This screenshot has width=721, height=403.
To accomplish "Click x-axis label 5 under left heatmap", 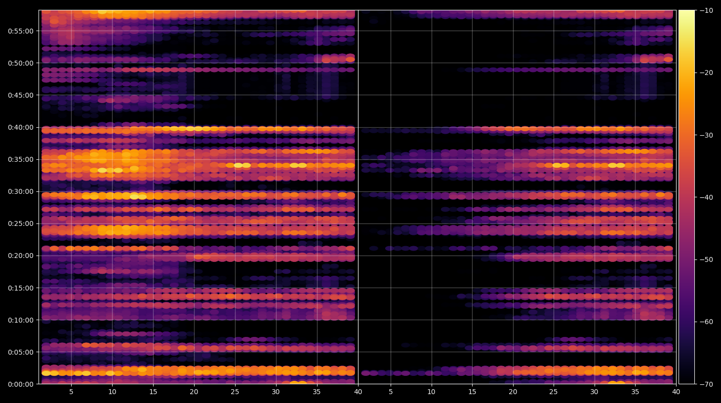I will [71, 392].
